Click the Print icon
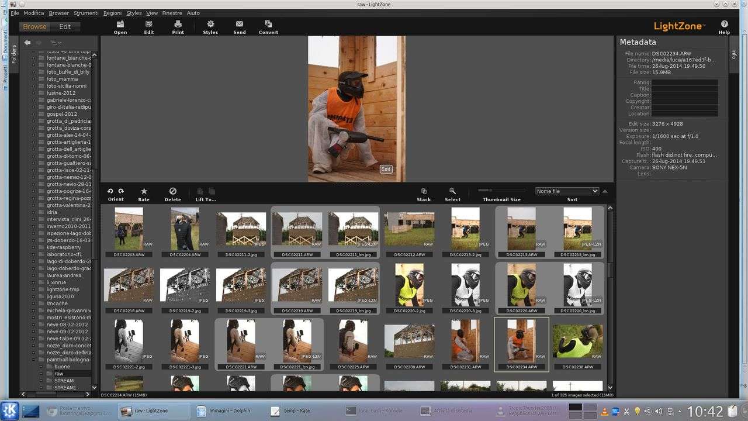Screen dimensions: 748x421 [178, 24]
